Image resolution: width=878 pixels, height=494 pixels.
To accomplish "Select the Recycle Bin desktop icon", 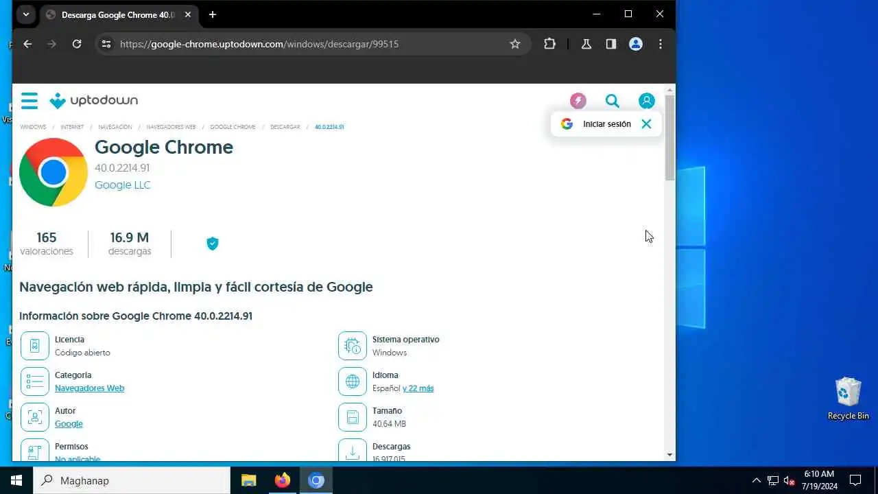I will point(849,399).
